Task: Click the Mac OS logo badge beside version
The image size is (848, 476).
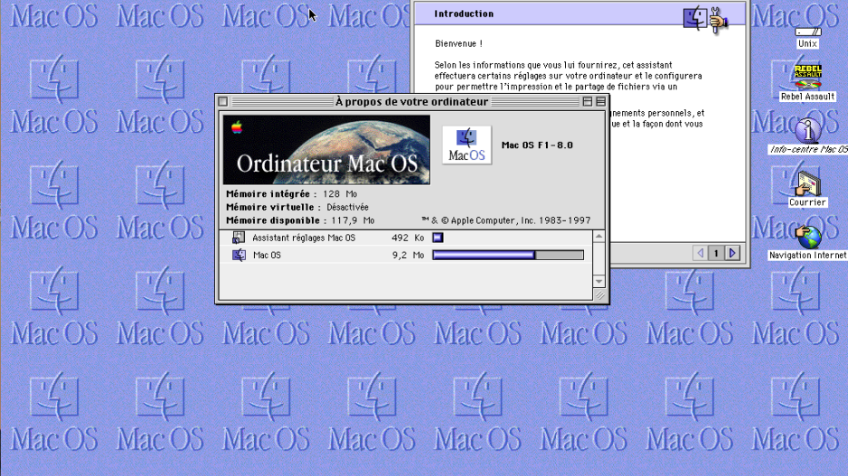Action: tap(466, 145)
